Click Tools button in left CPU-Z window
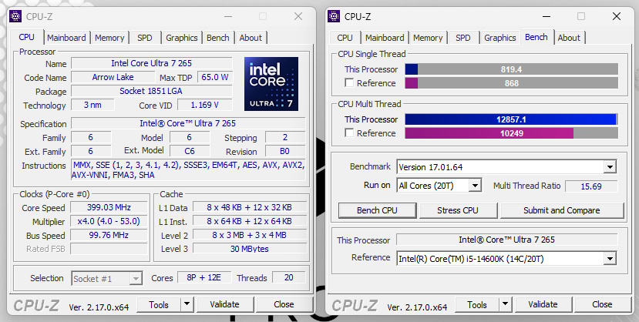 pos(159,304)
